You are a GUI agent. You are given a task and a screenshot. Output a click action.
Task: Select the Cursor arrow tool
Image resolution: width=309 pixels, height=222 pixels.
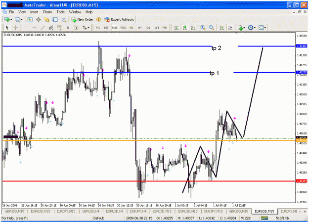click(7, 28)
